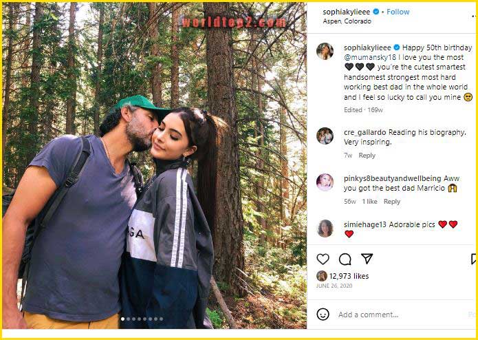Screen dimensions: 478x340
Task: Show the '1 like' on pinkys comment
Action: click(x=370, y=202)
